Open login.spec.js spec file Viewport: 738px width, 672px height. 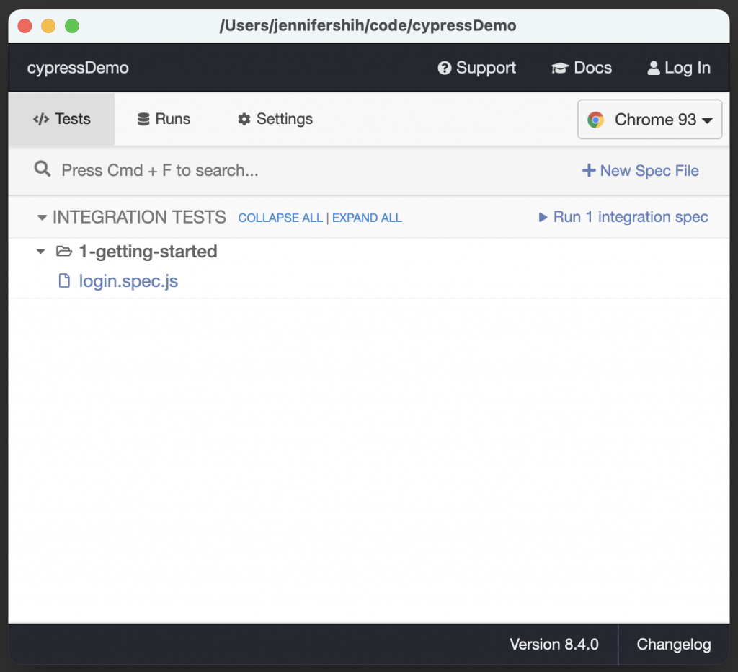coord(128,281)
